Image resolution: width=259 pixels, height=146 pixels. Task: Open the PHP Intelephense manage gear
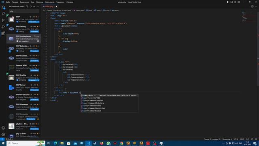(38, 41)
